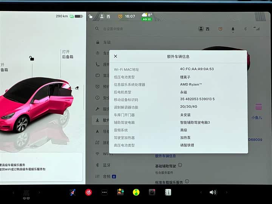Image resolution: width=272 pixels, height=204 pixels.
Task: Tap the 后电机类型 value 永磁
Action: (x=183, y=92)
